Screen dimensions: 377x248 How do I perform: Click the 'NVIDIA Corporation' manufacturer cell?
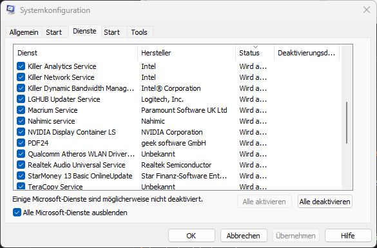pos(172,132)
